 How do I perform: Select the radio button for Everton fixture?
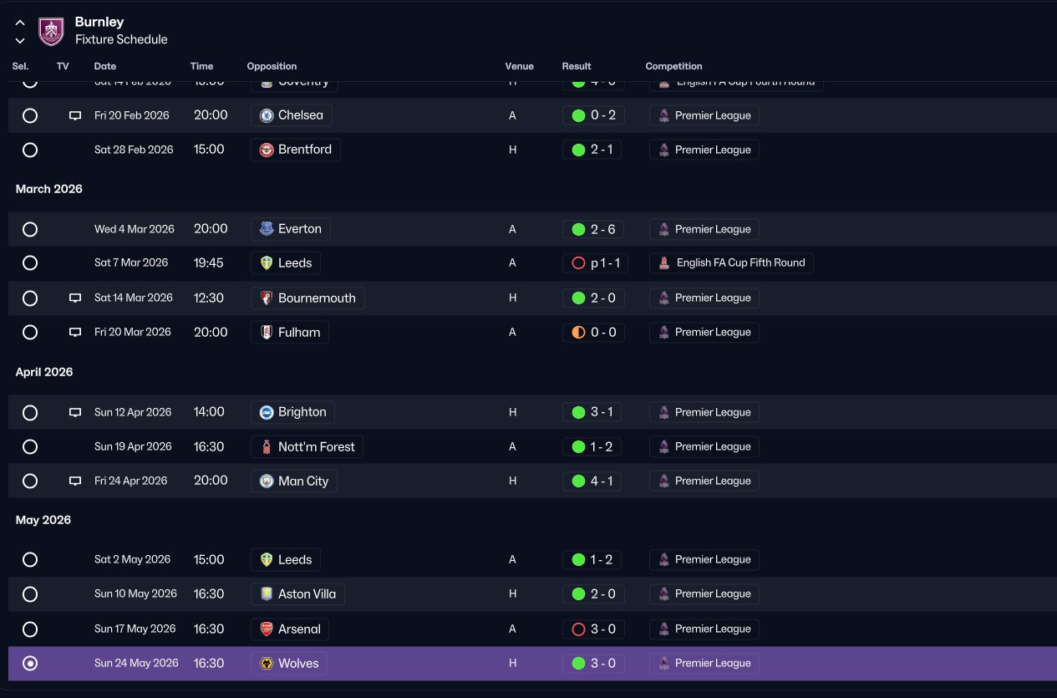tap(30, 229)
